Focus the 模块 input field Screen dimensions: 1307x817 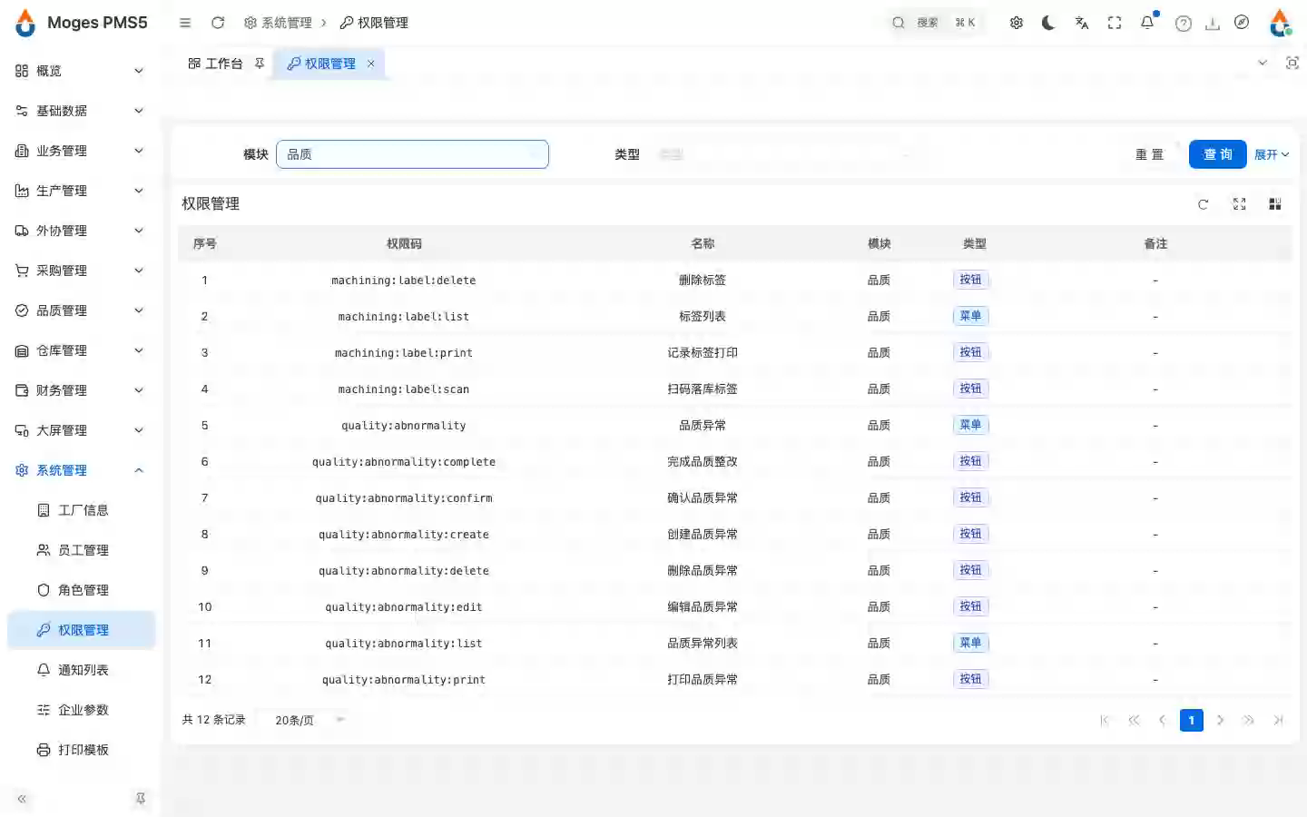412,154
